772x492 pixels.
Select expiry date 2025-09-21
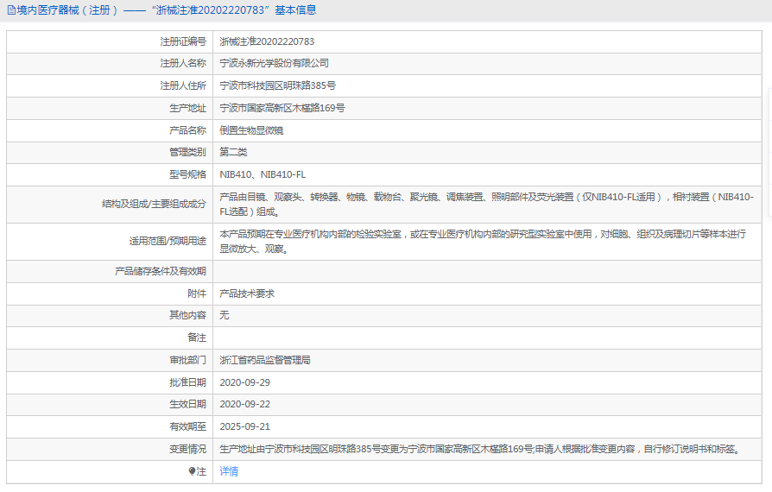pyautogui.click(x=244, y=426)
